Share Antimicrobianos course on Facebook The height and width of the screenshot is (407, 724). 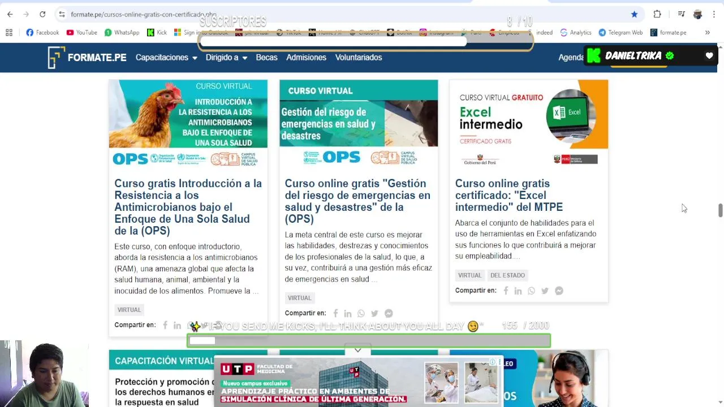tap(165, 325)
